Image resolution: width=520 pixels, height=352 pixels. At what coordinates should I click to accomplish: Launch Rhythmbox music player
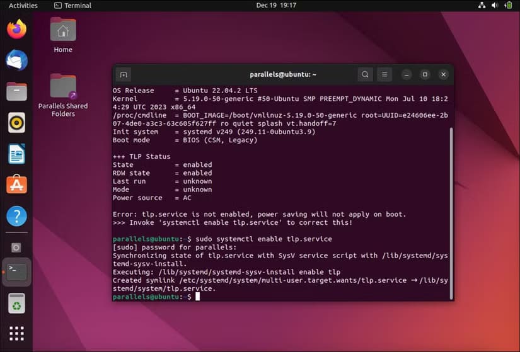pyautogui.click(x=16, y=123)
